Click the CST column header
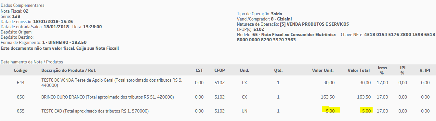Screen dimensions: 436x121 point(199,70)
